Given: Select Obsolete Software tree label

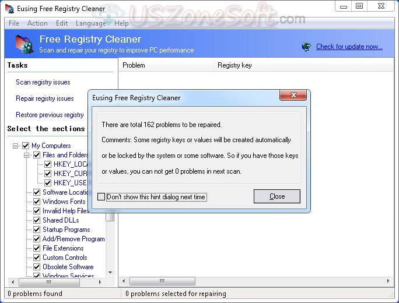Looking at the screenshot, I should 68,267.
